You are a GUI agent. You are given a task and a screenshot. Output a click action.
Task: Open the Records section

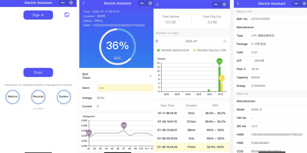(38, 97)
